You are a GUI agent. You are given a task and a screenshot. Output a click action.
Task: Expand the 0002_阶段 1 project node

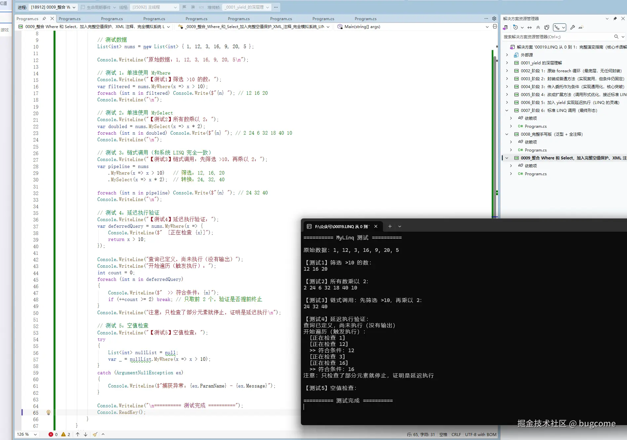507,71
